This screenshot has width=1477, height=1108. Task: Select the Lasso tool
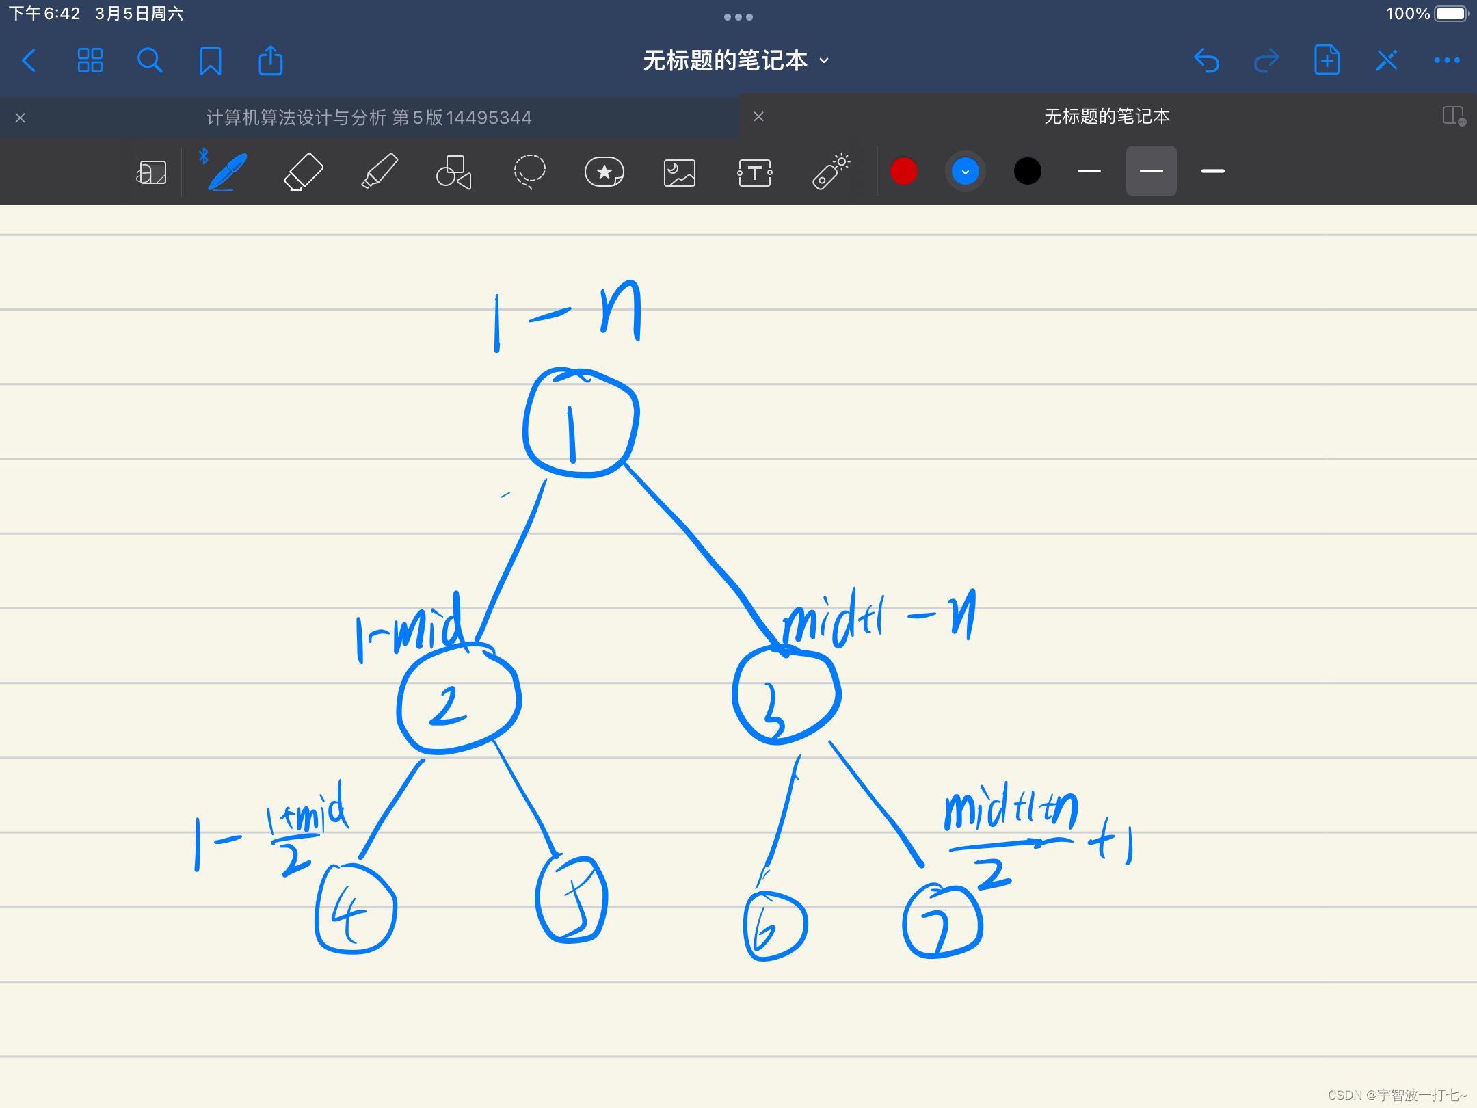(x=529, y=171)
